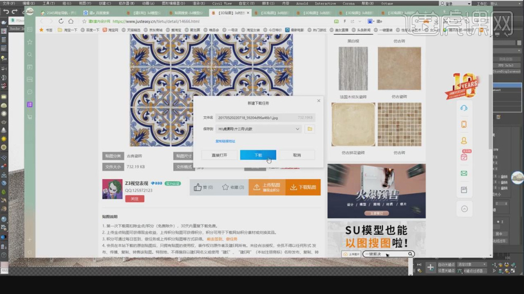This screenshot has width=524, height=294.
Task: Click the headset customer service sidebar icon
Action: 464,108
